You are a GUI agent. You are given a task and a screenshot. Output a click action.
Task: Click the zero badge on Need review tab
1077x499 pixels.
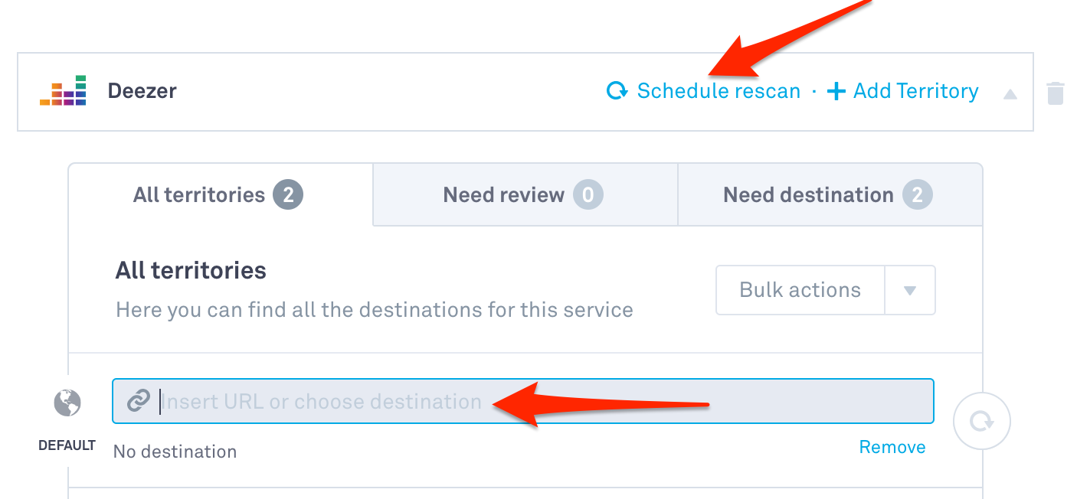[588, 195]
